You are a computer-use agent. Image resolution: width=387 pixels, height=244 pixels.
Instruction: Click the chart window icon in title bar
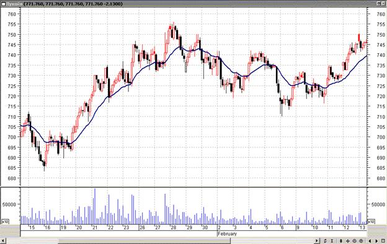(x=3, y=4)
